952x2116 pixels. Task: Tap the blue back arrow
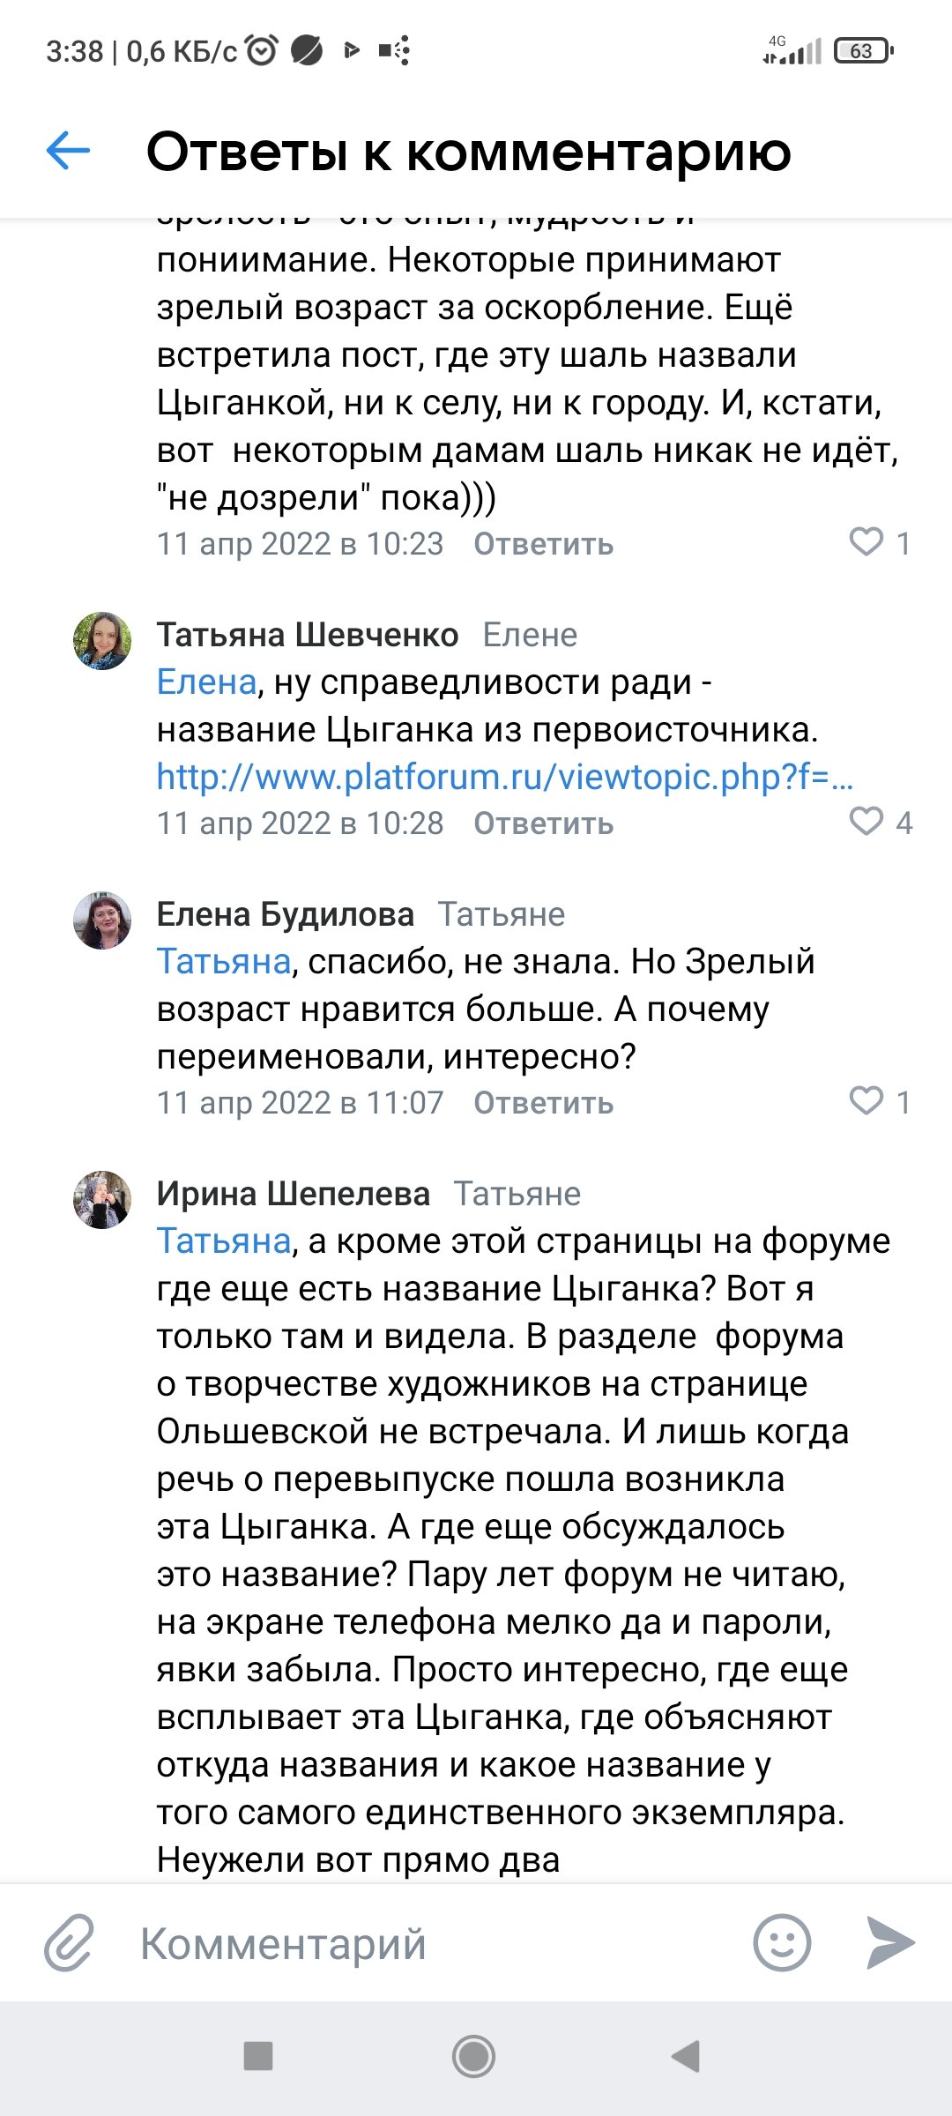(x=68, y=150)
